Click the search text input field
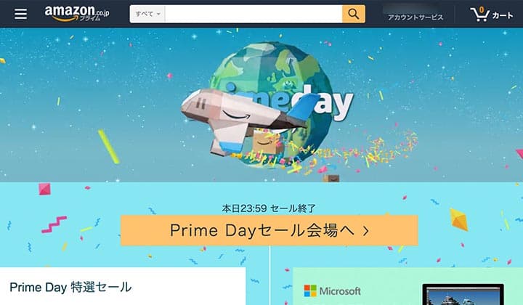The height and width of the screenshot is (305, 523). click(254, 14)
